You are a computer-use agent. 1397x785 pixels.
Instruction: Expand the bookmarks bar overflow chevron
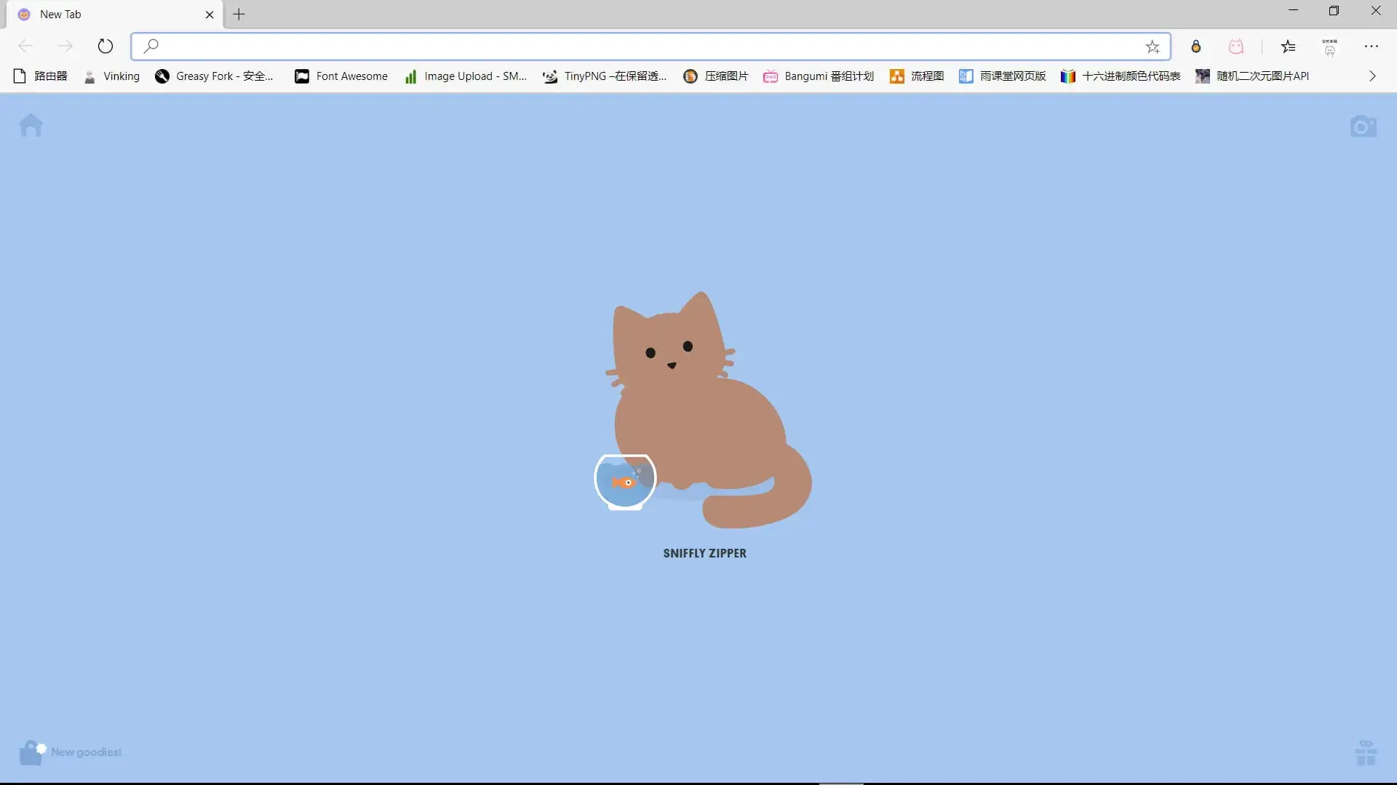point(1372,76)
